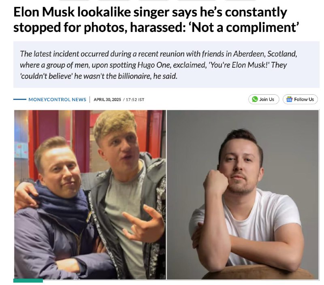324x285 pixels.
Task: Select the last cut-off pill at the top
Action: click(x=240, y=0)
